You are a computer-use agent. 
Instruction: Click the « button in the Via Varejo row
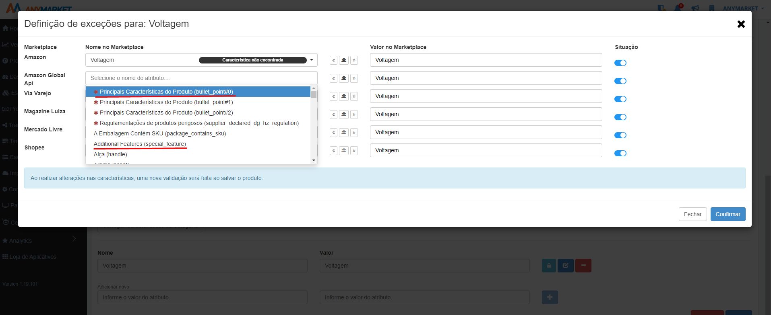[x=333, y=96]
